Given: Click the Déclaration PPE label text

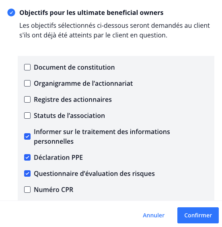Looking at the screenshot, I should click(x=58, y=157).
